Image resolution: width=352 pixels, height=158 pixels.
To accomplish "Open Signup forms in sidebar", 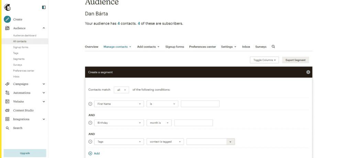I will (21, 47).
